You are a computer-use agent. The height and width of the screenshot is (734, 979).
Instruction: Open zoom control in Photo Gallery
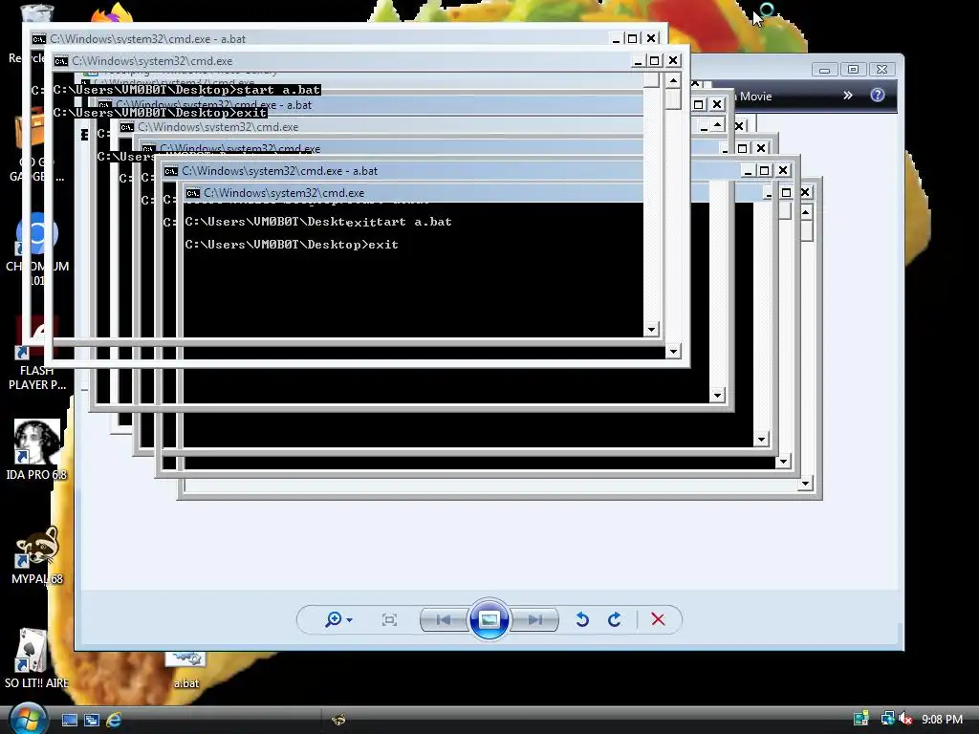tap(334, 619)
